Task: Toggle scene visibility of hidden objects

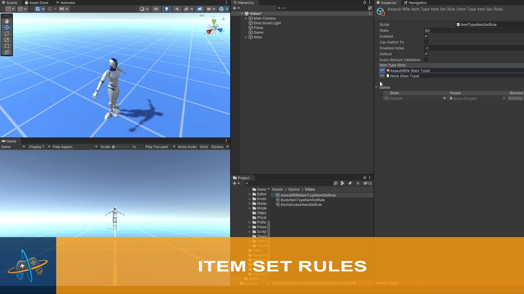Action: (199, 9)
